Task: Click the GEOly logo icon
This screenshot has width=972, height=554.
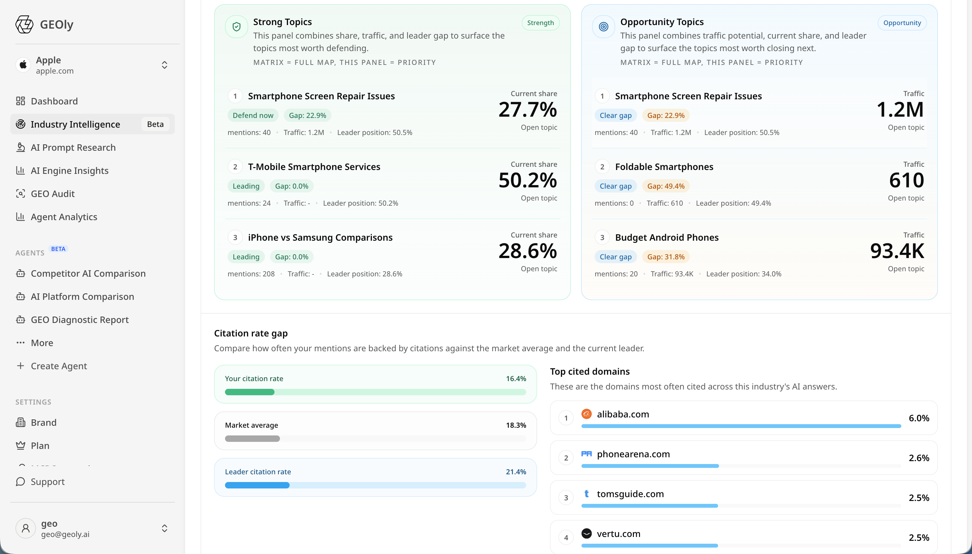Action: [x=24, y=24]
